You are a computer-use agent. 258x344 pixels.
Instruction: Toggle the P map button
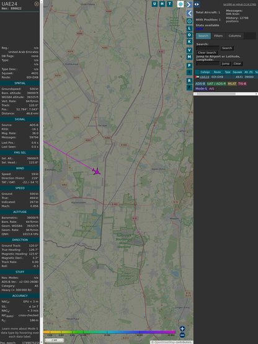tap(189, 65)
